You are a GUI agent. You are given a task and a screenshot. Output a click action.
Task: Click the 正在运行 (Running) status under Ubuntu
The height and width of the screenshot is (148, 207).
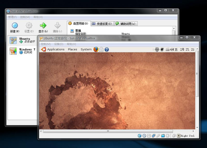tap(29, 42)
